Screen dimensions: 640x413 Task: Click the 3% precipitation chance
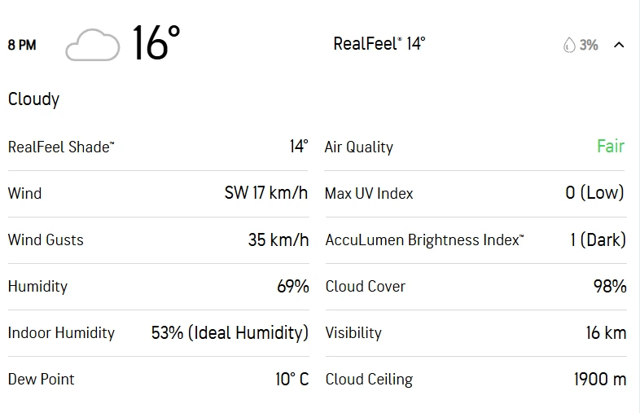coord(589,45)
